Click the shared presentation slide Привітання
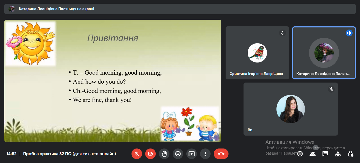The height and width of the screenshot is (163, 360). tap(113, 81)
